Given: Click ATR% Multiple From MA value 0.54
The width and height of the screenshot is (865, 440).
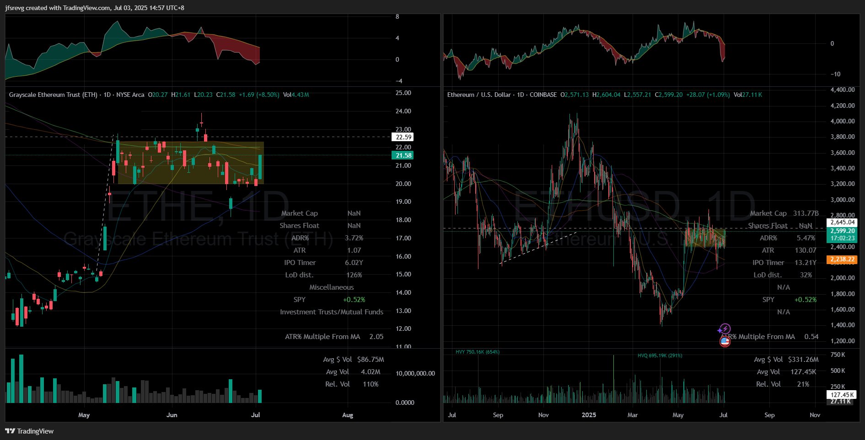Looking at the screenshot, I should [x=811, y=337].
